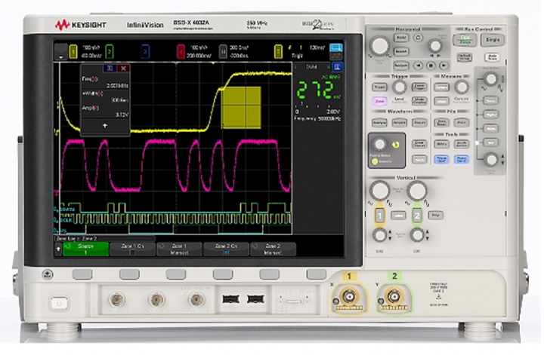
Task: Toggle the blue Wave Gen1 key
Action: (x=442, y=159)
